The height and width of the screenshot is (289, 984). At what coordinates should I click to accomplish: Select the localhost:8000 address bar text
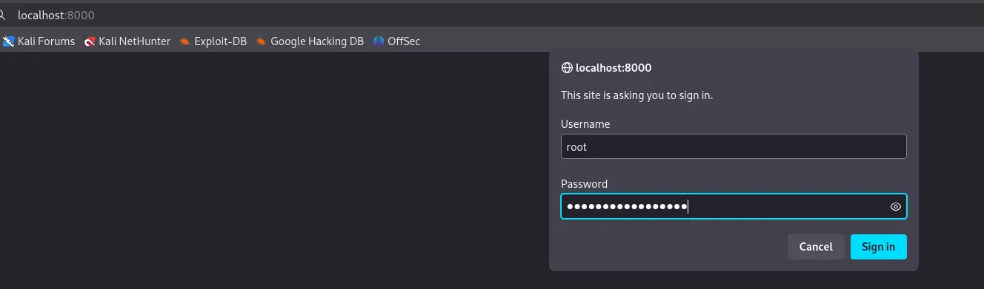click(x=56, y=15)
